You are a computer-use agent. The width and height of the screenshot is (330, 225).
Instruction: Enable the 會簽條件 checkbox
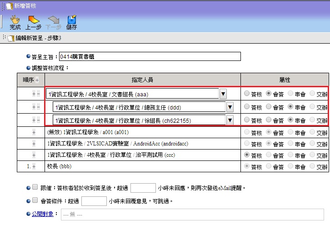(35, 200)
